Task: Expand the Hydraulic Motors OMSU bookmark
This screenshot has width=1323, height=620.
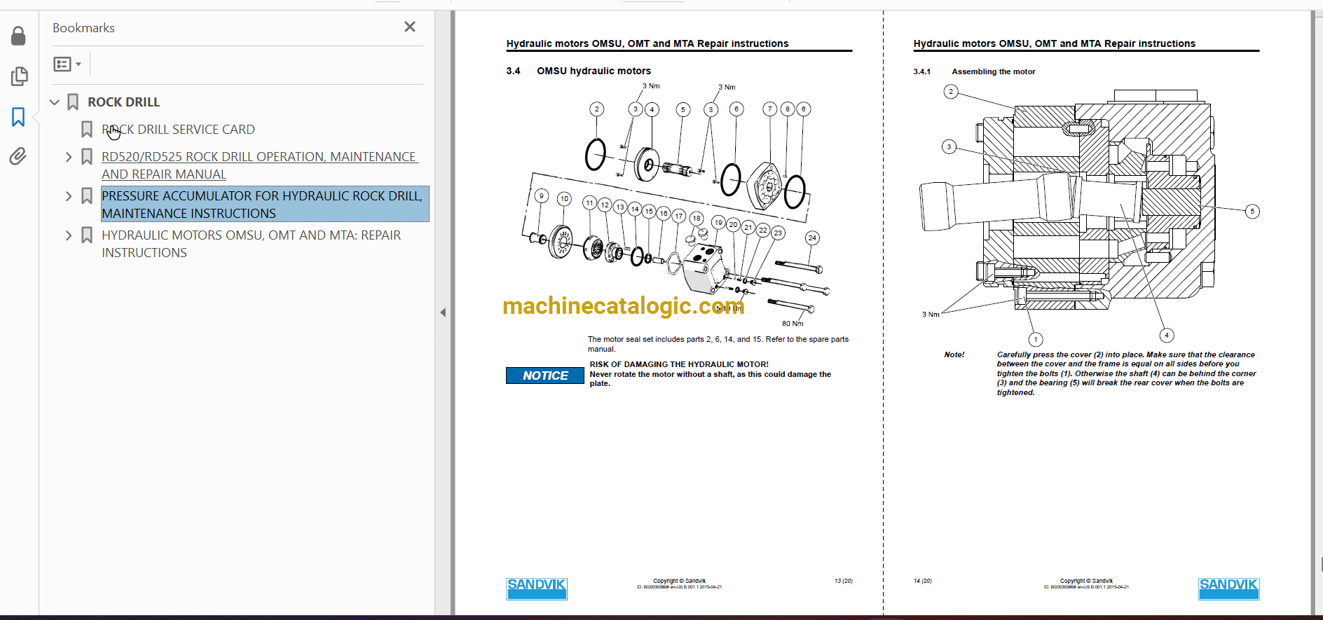Action: point(69,235)
